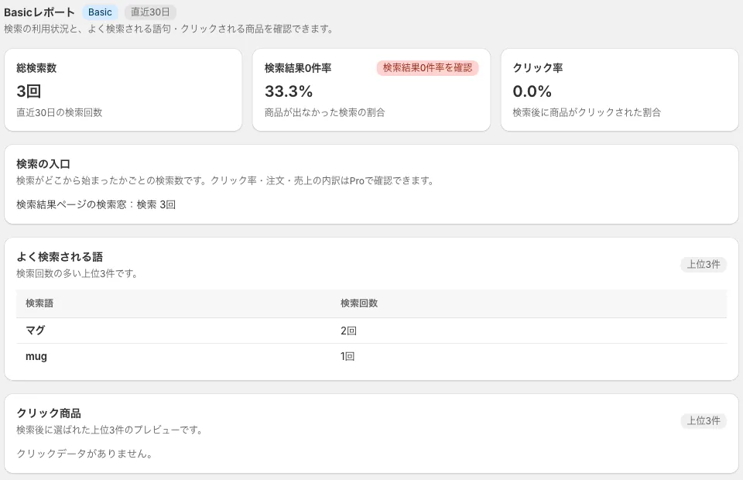The height and width of the screenshot is (480, 743).
Task: Select the Basicレポート heading
Action: tap(39, 12)
